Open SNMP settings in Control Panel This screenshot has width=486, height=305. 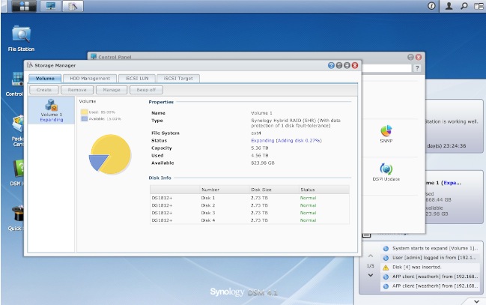point(386,133)
